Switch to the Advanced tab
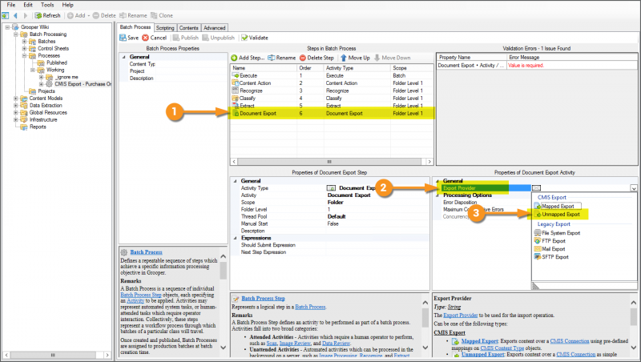This screenshot has height=362, width=641. [215, 28]
